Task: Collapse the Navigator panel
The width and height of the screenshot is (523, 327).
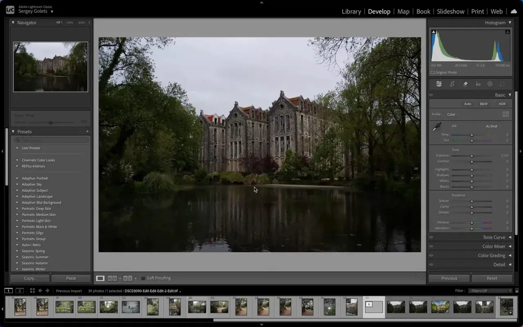Action: (x=13, y=22)
